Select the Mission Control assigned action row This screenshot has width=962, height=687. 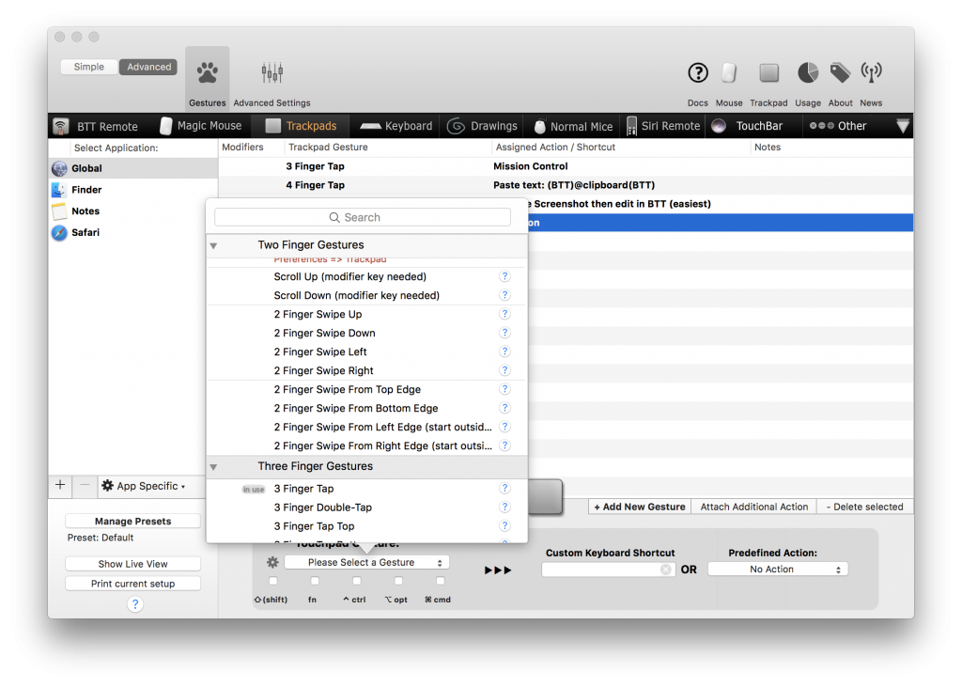coord(566,166)
